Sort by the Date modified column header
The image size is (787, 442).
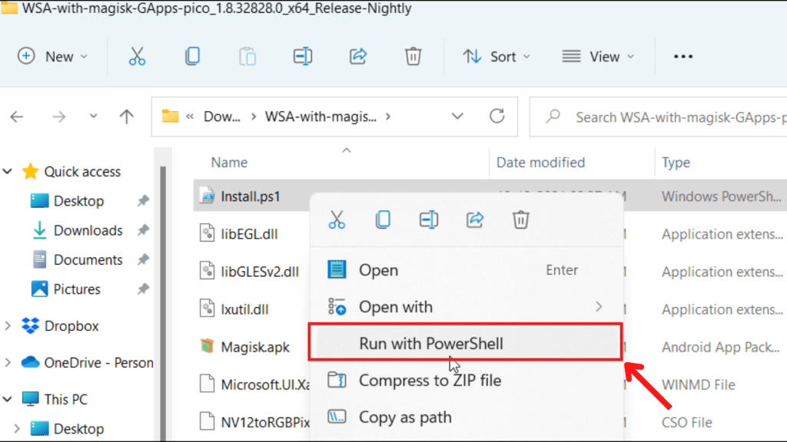(x=540, y=163)
